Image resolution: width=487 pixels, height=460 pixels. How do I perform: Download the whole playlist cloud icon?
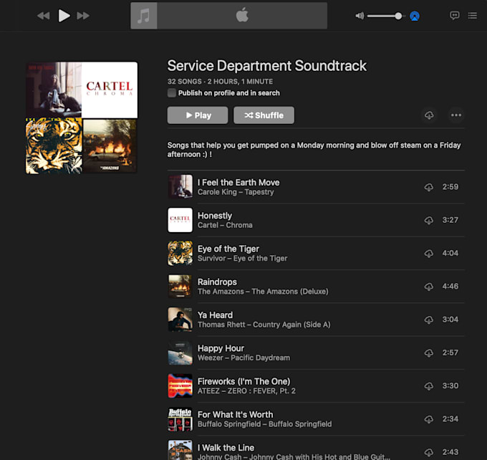(429, 115)
